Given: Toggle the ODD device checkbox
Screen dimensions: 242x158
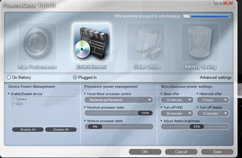Looking at the screenshot, I should [x=13, y=104].
